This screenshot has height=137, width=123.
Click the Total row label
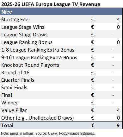coord(7,126)
